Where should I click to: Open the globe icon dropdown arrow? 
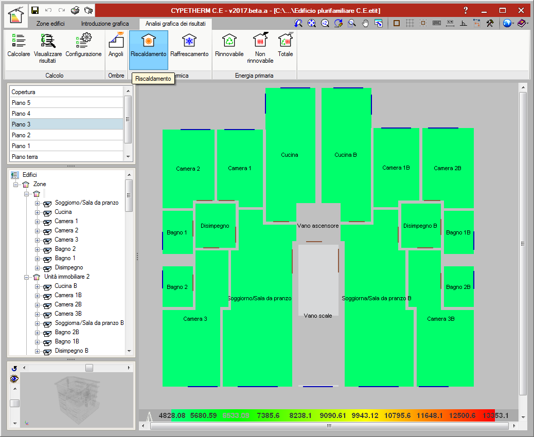pyautogui.click(x=513, y=24)
